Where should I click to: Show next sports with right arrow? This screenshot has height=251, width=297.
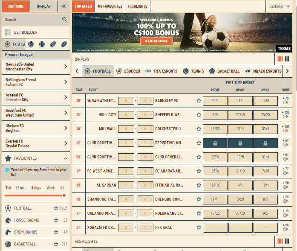coord(287,71)
